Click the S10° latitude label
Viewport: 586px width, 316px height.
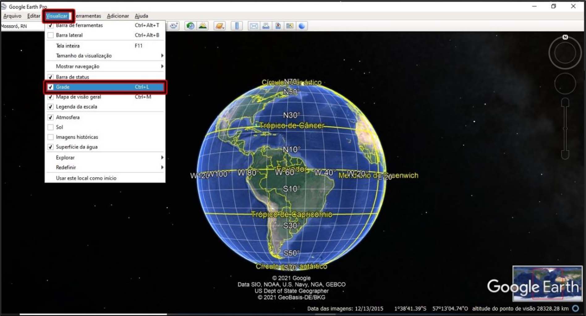pyautogui.click(x=291, y=189)
